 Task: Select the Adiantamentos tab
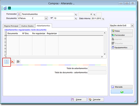[x=43, y=26]
